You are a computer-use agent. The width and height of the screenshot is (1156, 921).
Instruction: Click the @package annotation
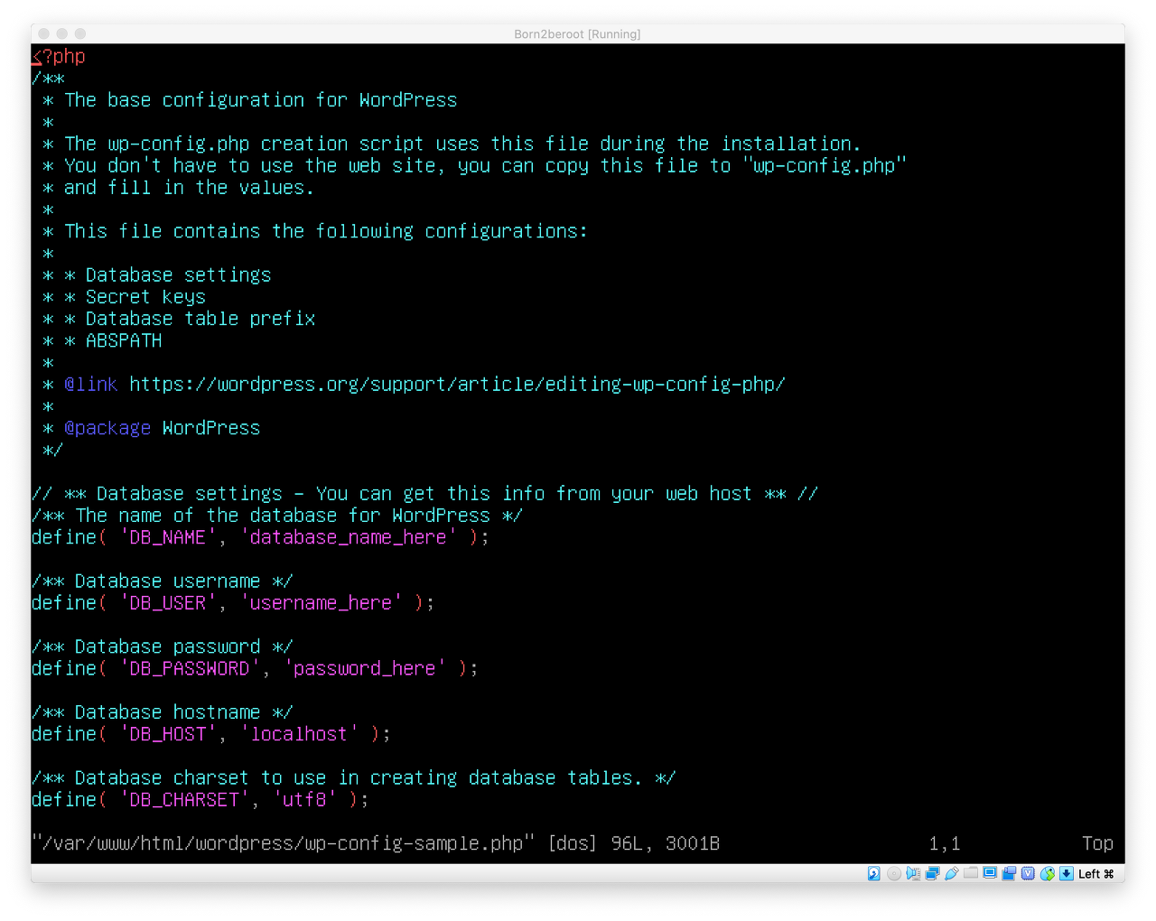107,428
